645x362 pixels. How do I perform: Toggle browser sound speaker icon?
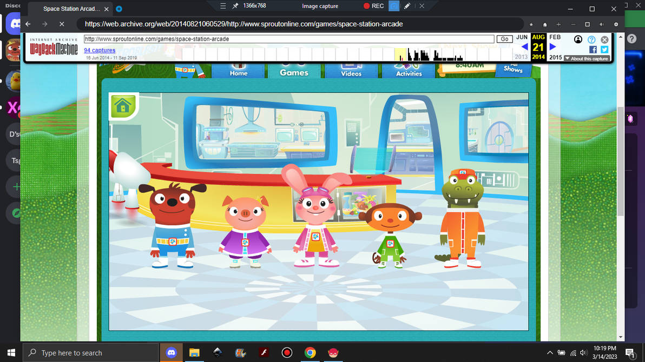[601, 24]
